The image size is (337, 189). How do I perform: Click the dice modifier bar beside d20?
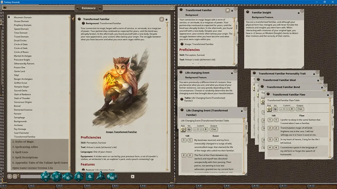click(x=31, y=177)
